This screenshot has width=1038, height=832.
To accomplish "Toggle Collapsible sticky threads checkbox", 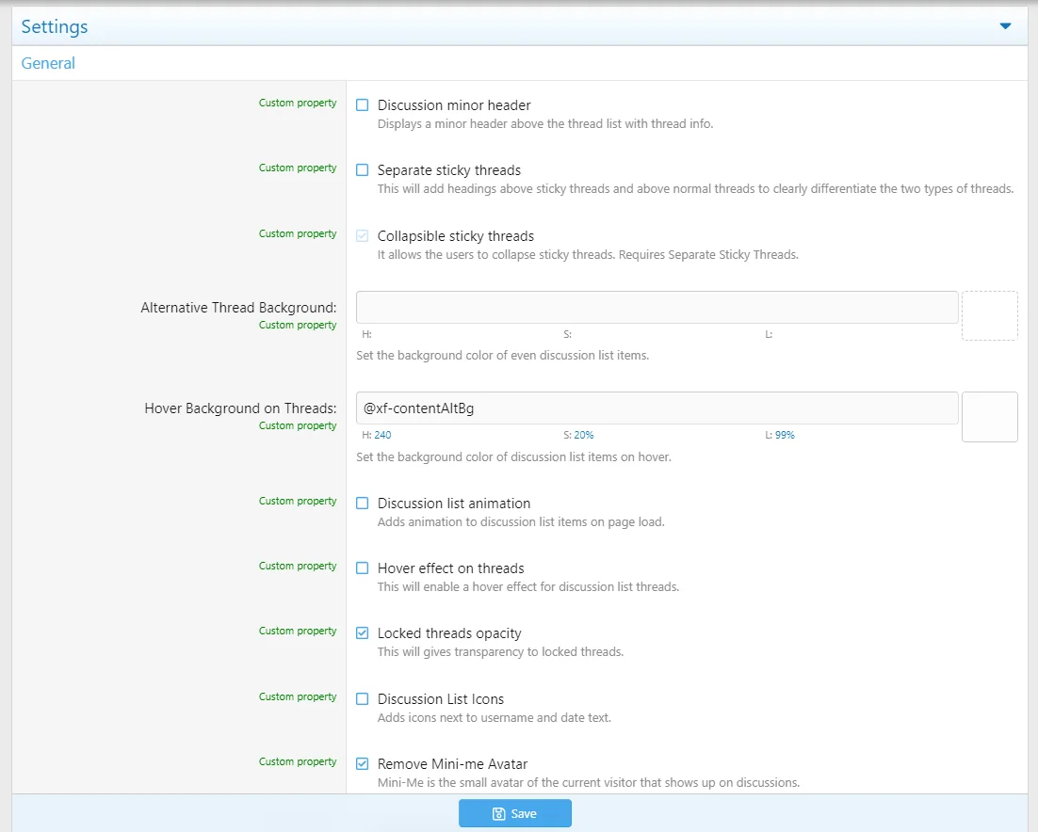I will click(x=363, y=236).
